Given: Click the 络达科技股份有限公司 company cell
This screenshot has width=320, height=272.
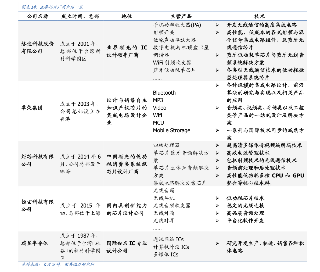Looking at the screenshot, I should pyautogui.click(x=38, y=47).
